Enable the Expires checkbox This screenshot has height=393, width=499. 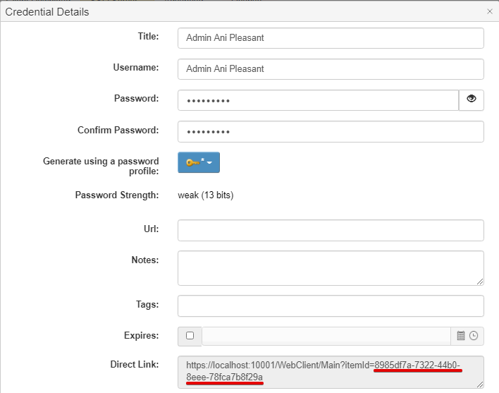[x=190, y=336]
